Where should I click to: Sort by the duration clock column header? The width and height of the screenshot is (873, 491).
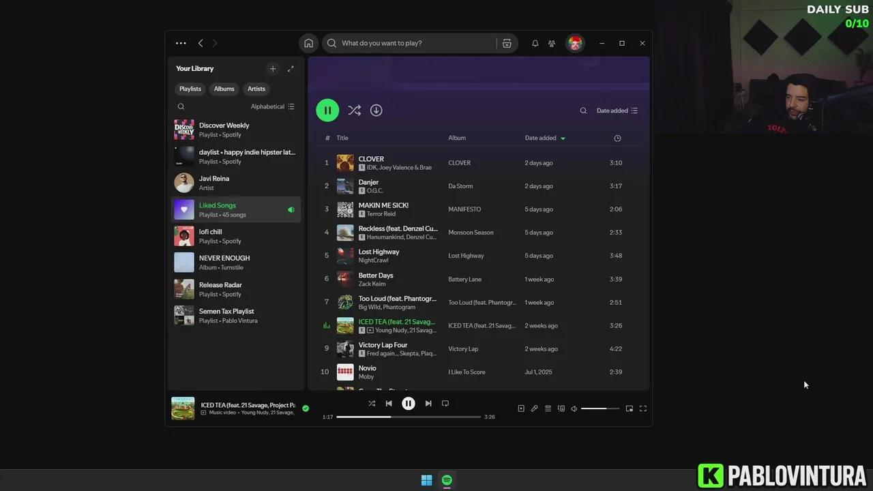tap(617, 138)
